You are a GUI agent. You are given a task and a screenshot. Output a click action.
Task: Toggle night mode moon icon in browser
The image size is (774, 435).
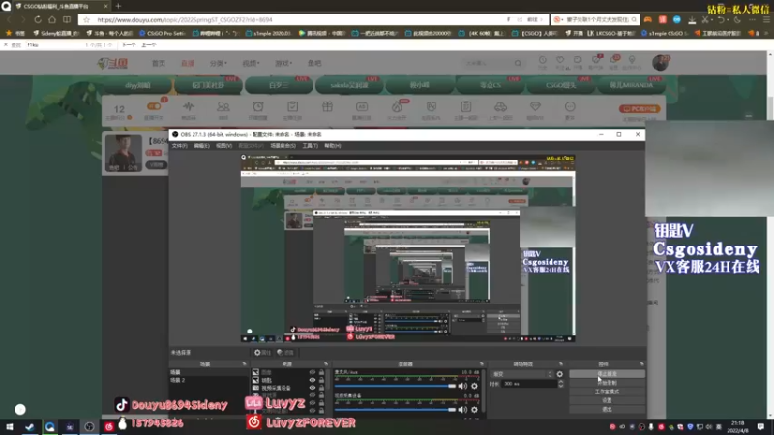(737, 19)
